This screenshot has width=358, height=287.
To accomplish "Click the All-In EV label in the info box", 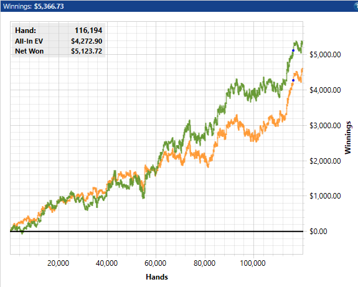I will pos(29,41).
